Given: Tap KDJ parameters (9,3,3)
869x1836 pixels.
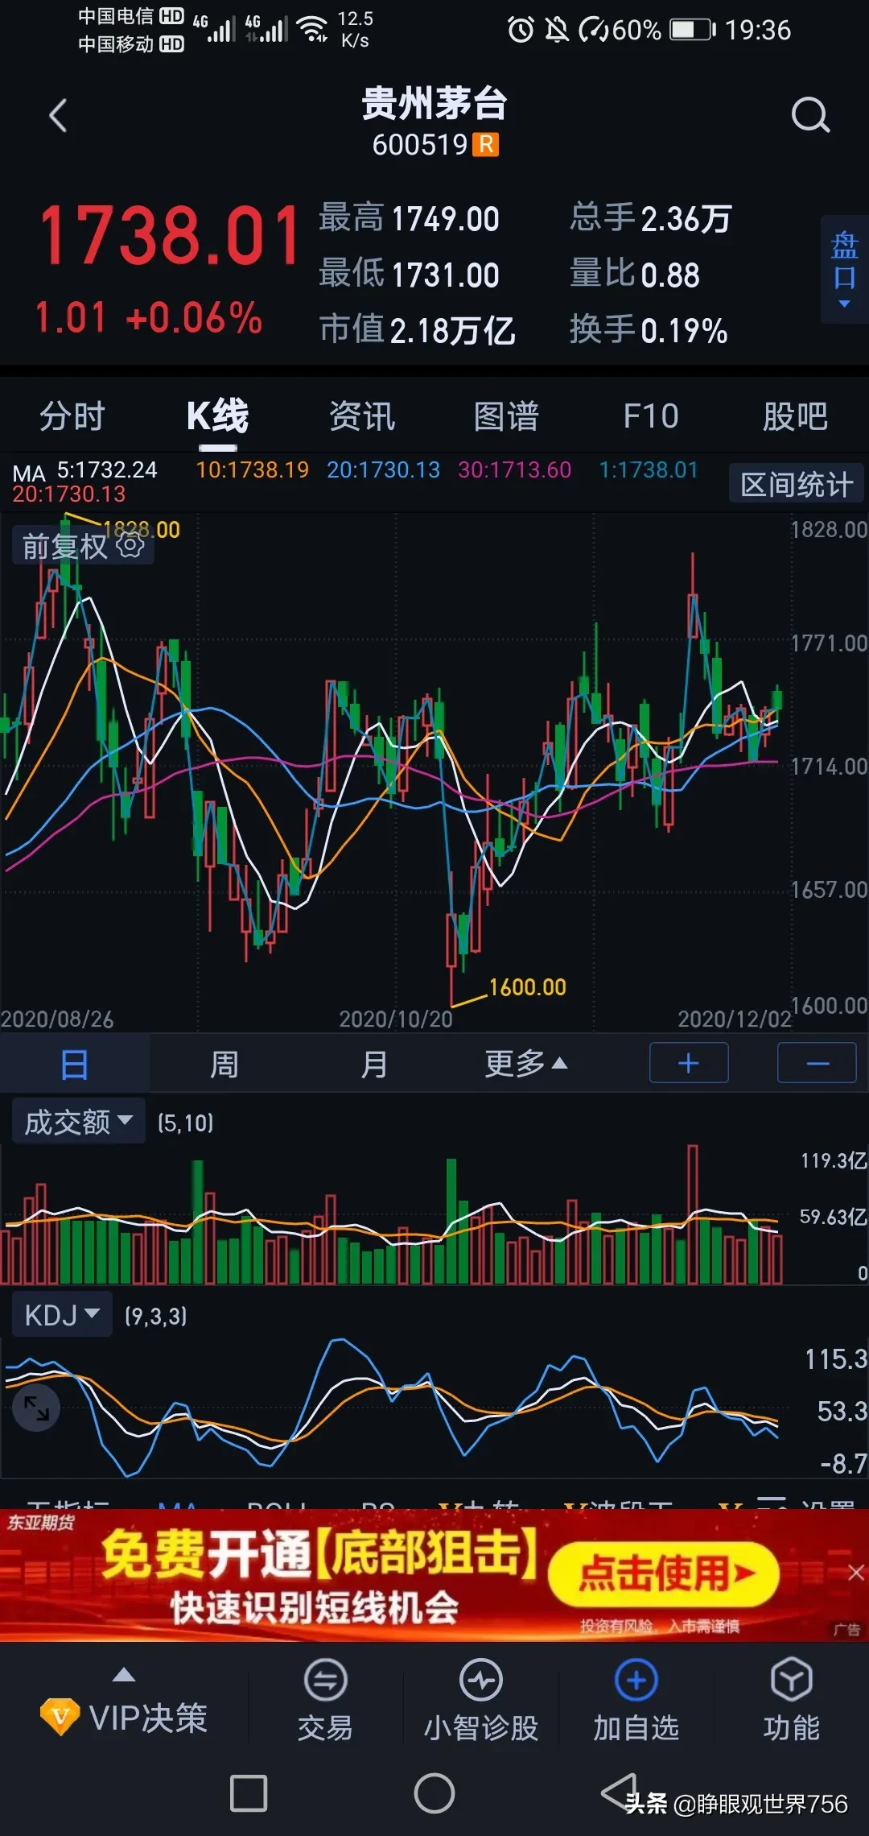Looking at the screenshot, I should pyautogui.click(x=155, y=1316).
